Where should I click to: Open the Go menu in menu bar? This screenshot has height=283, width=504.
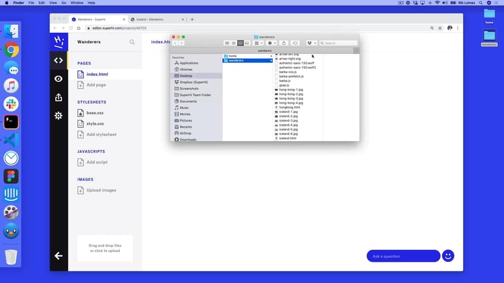[63, 3]
